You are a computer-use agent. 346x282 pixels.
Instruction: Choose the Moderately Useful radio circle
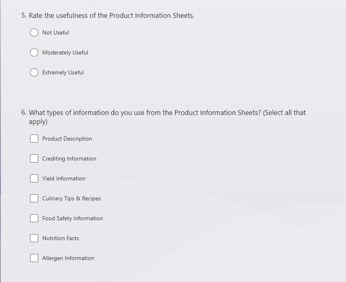point(34,52)
